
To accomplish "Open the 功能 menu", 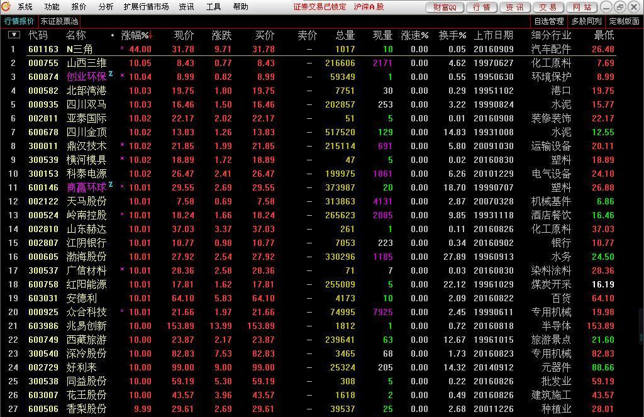I will click(52, 6).
